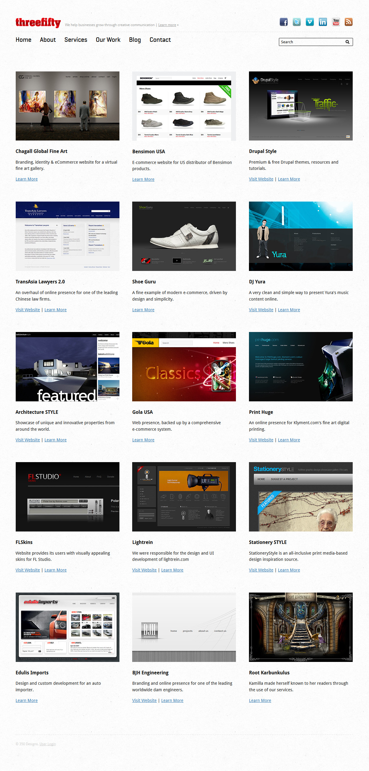Click Learn More under Bensimon USA
369x771 pixels.
click(143, 179)
